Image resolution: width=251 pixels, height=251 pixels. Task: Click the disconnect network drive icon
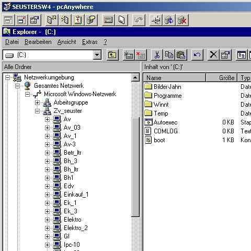coord(141,55)
